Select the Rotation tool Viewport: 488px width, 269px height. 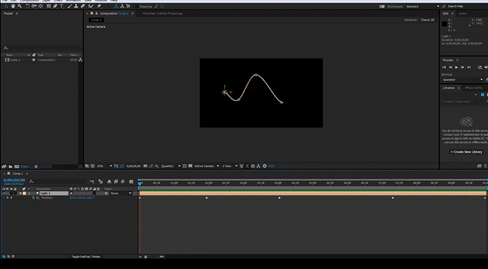(x=27, y=6)
